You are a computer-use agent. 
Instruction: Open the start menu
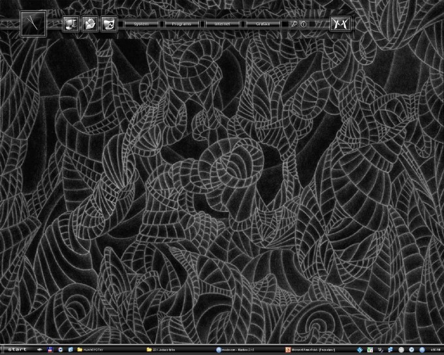point(17,350)
